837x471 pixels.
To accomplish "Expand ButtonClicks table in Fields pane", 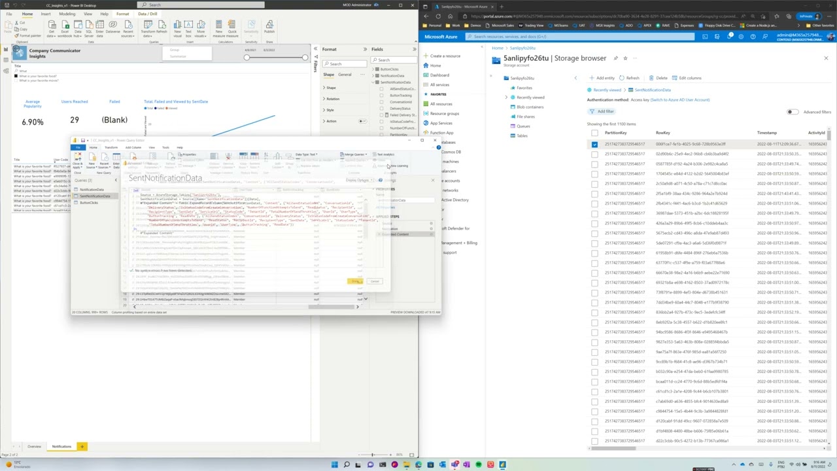I will tap(372, 69).
